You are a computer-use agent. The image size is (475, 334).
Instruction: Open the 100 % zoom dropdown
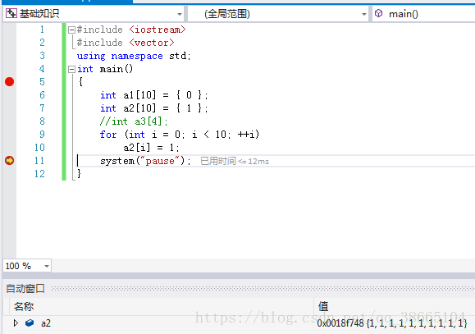coord(46,266)
